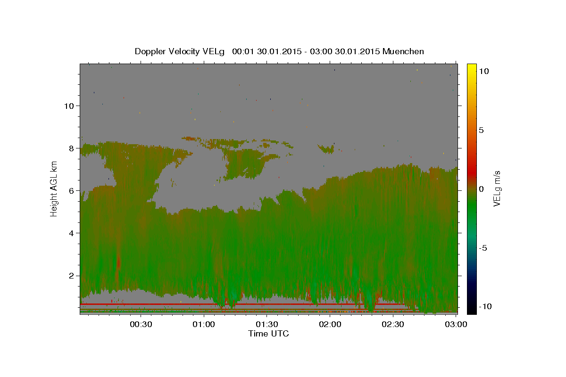
Task: Click the colorbar value -10 label
Action: [485, 306]
